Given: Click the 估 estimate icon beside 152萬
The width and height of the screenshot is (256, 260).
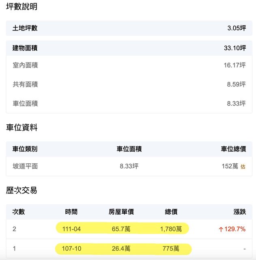Looking at the screenshot, I should (x=243, y=166).
